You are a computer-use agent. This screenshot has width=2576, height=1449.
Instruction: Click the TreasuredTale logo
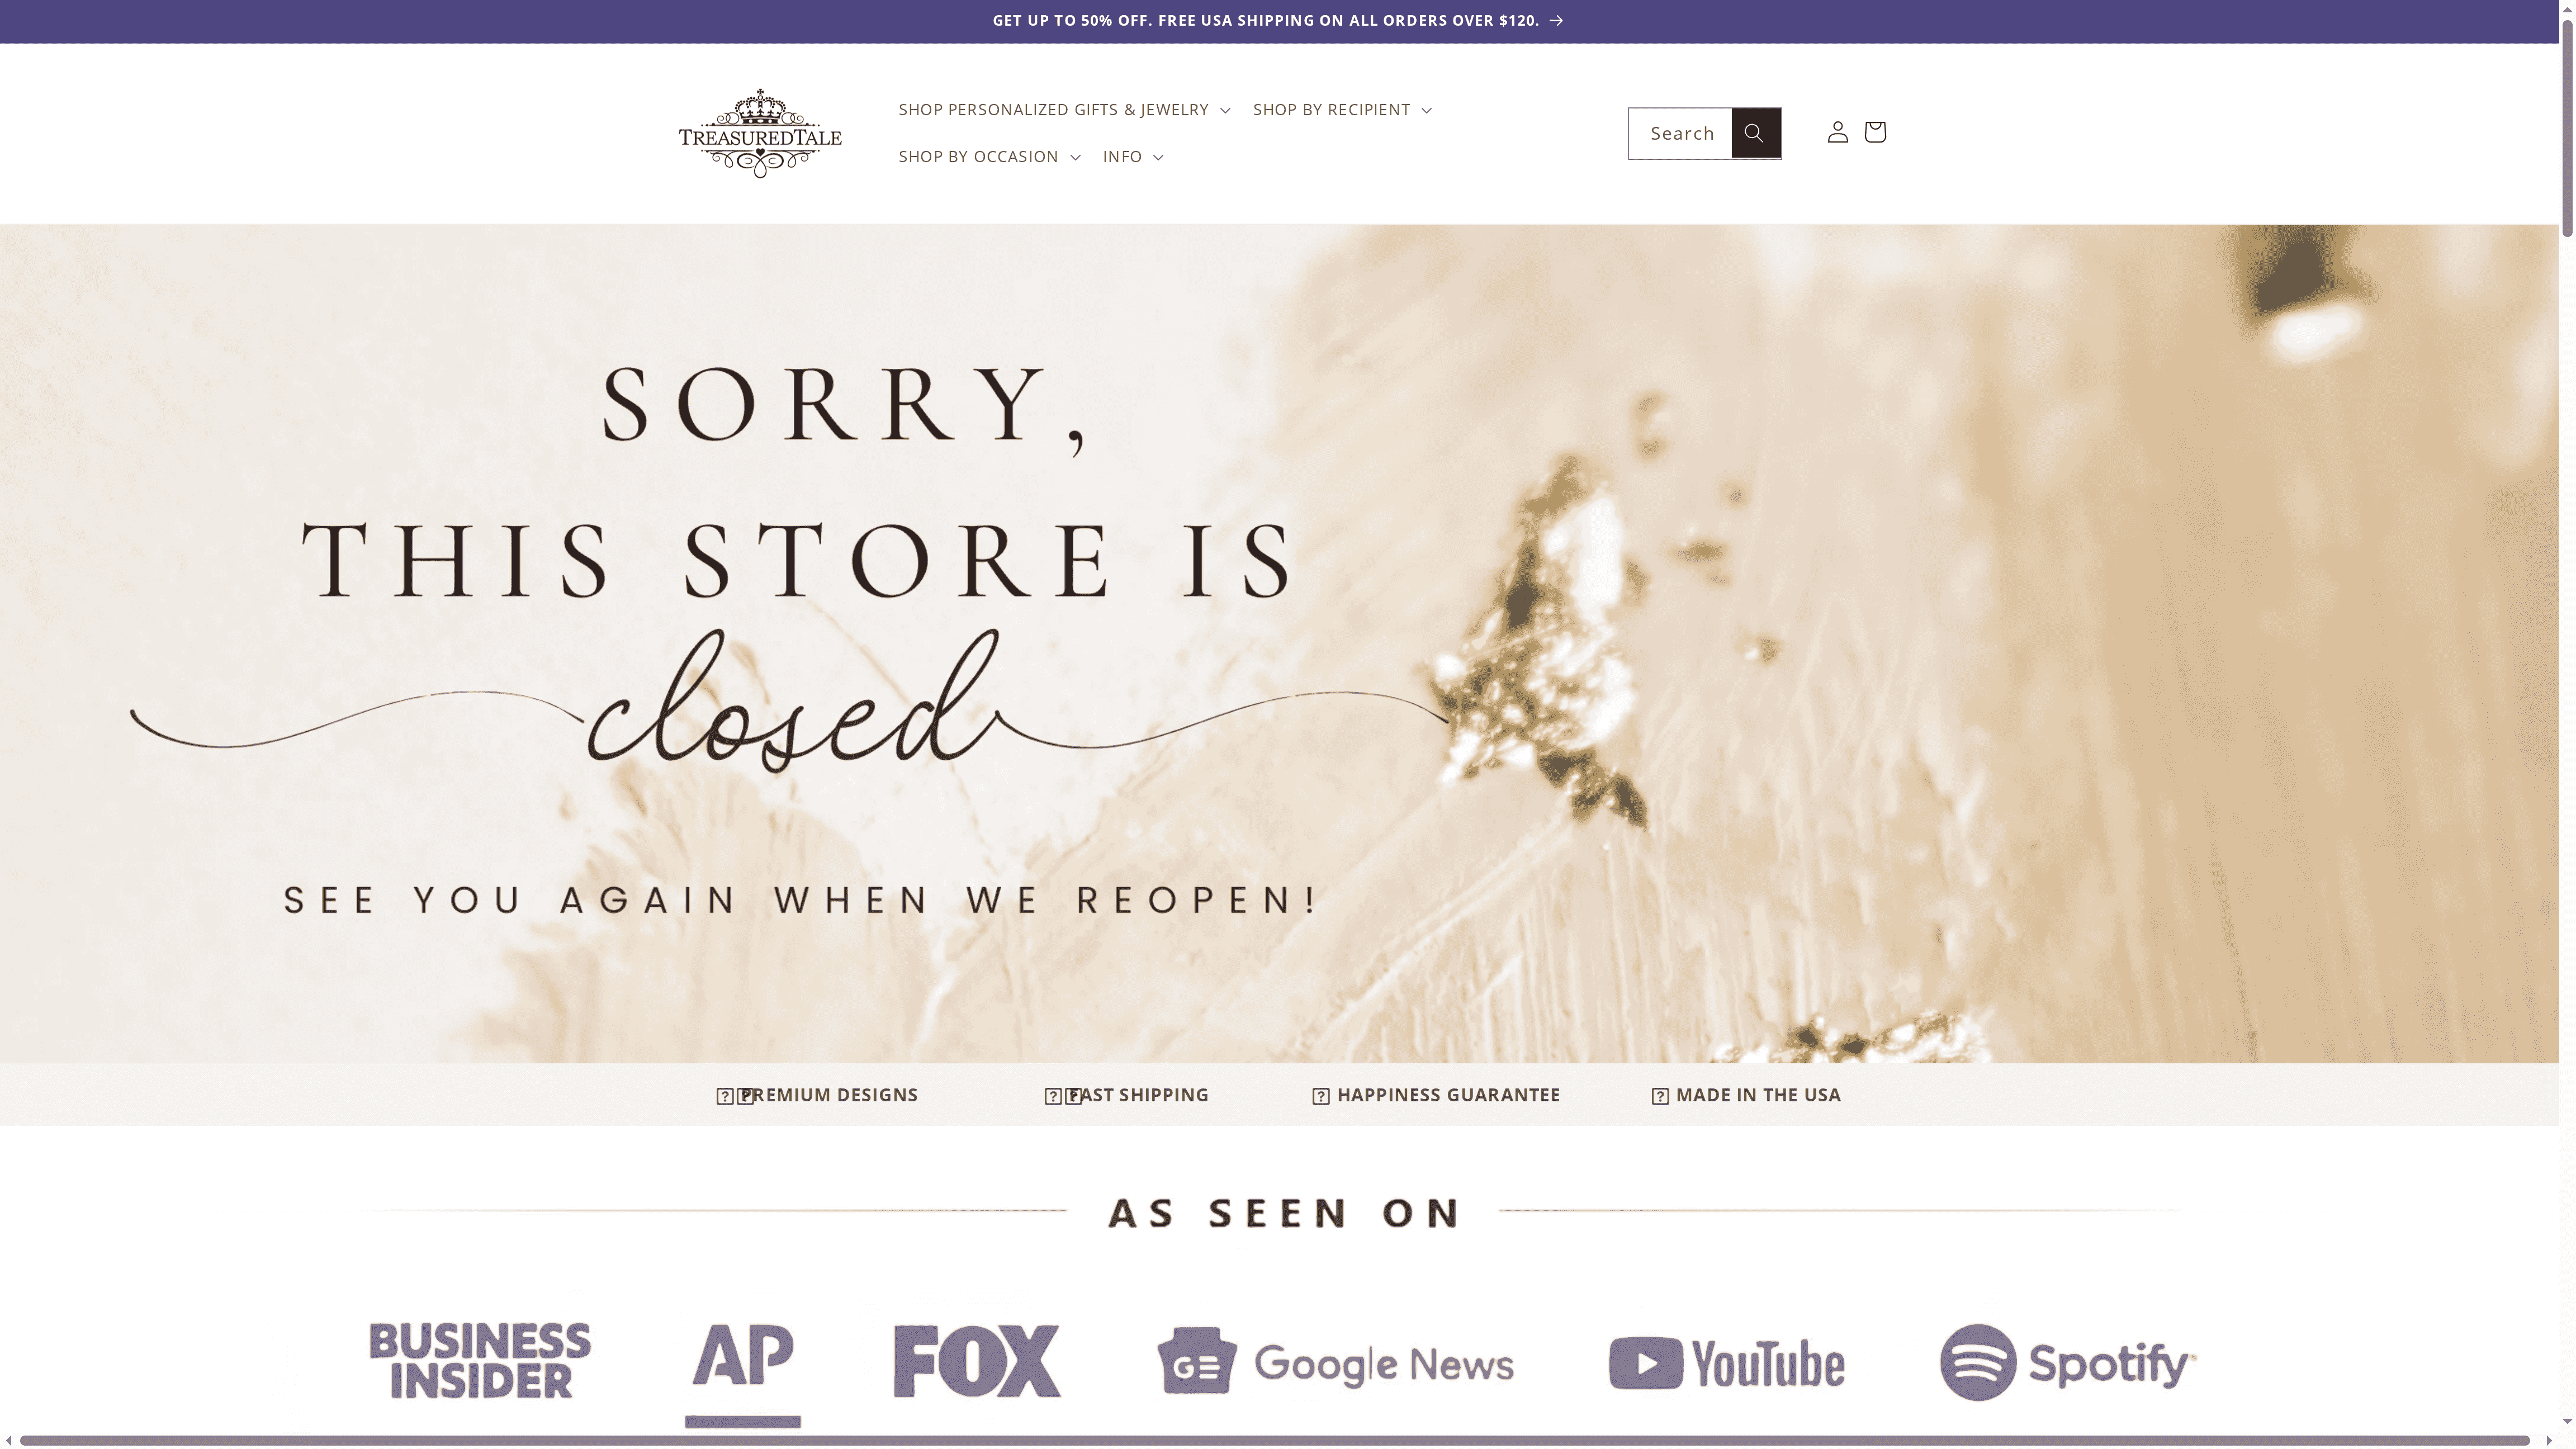(x=760, y=133)
